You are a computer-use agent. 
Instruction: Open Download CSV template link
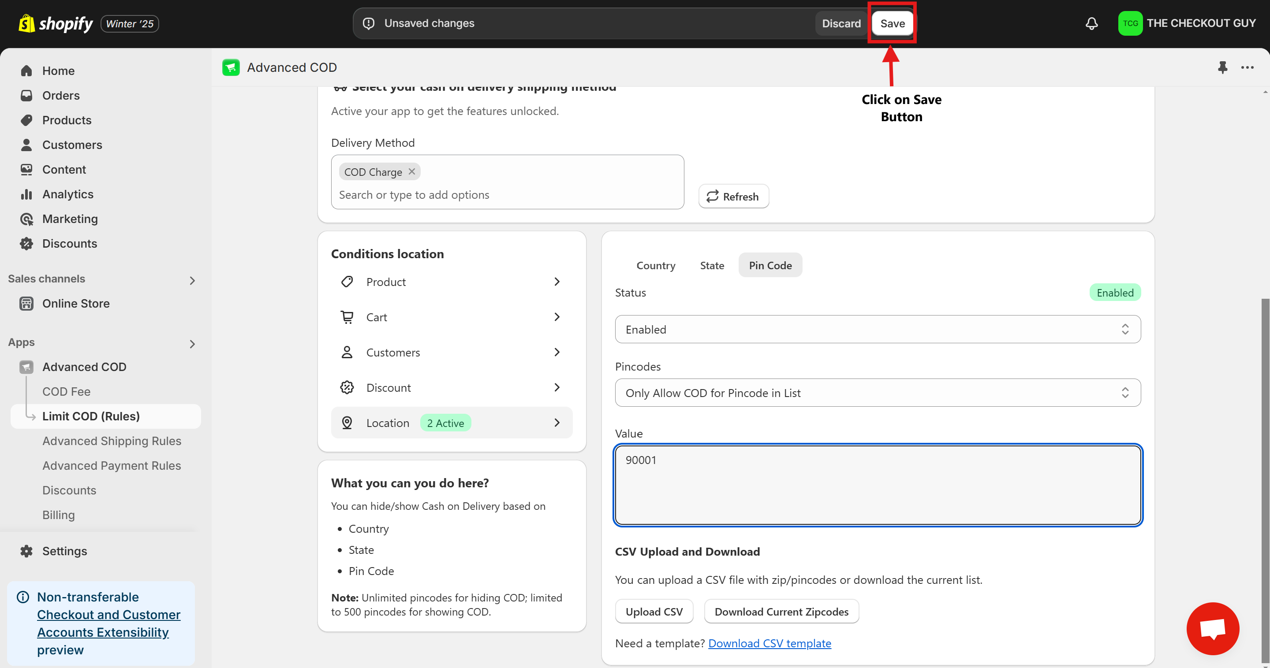[769, 643]
